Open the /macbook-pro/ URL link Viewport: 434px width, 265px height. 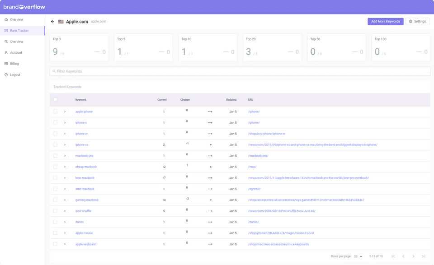click(x=258, y=156)
